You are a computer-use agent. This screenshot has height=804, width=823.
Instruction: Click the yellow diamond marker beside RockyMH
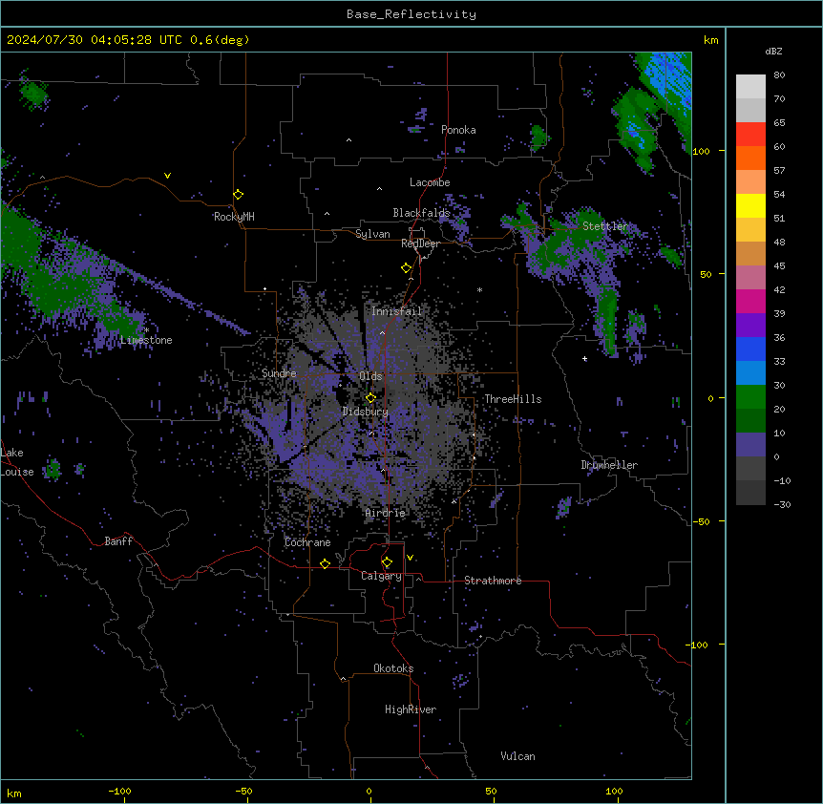coord(239,195)
